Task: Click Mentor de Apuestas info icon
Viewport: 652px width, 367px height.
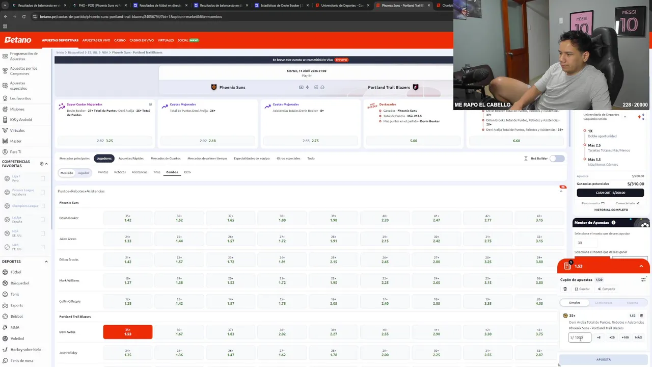Action: click(613, 223)
